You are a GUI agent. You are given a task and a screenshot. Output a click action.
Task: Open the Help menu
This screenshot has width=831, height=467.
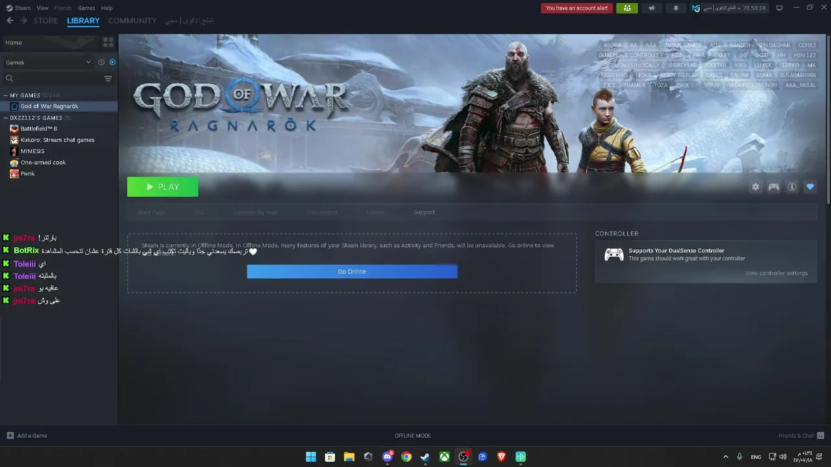pyautogui.click(x=107, y=8)
